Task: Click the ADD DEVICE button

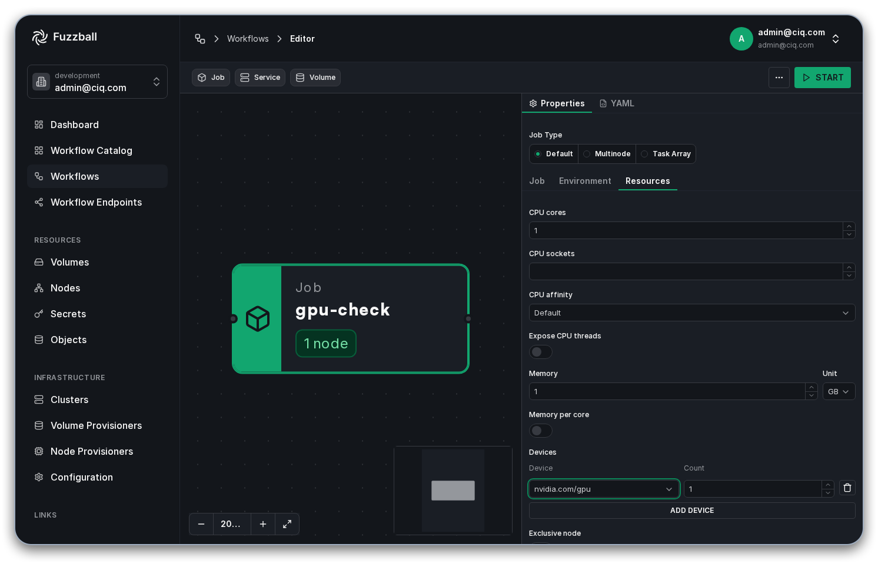Action: [692, 511]
